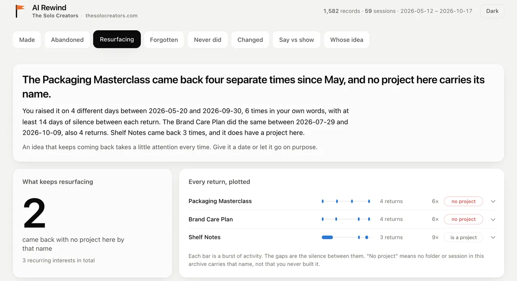Image resolution: width=517 pixels, height=281 pixels.
Task: Click the 1,582 records summary text
Action: (x=342, y=11)
